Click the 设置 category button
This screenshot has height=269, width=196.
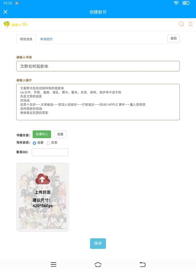[60, 134]
